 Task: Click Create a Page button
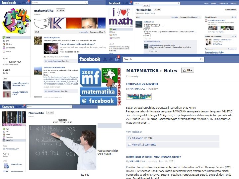(x=231, y=10)
